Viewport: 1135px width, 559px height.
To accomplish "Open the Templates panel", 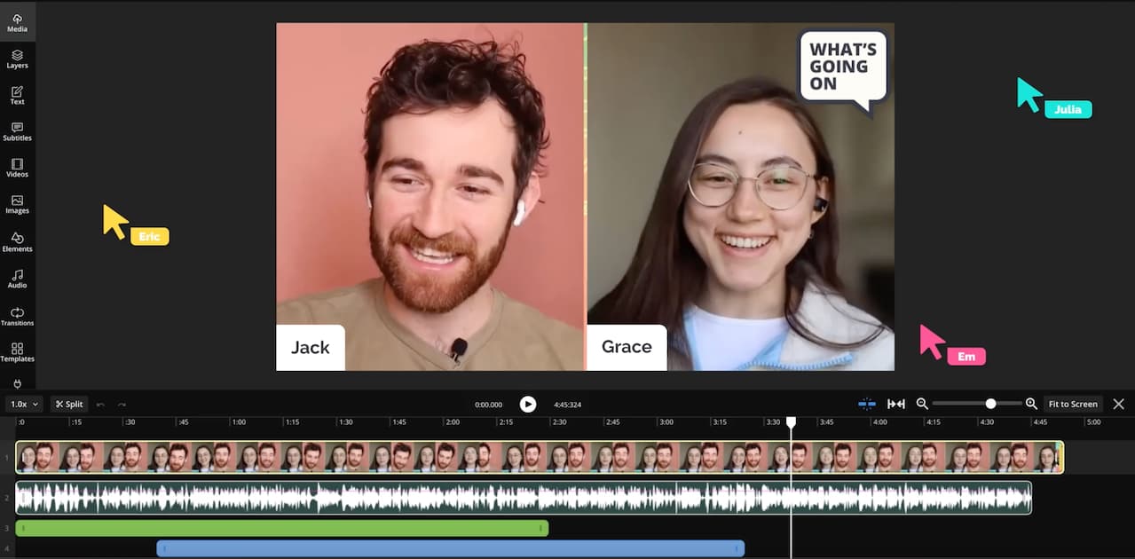I will click(17, 353).
